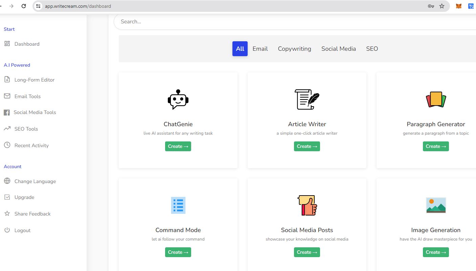Viewport: 476px width, 271px height.
Task: Switch to the Email filter tab
Action: (260, 49)
